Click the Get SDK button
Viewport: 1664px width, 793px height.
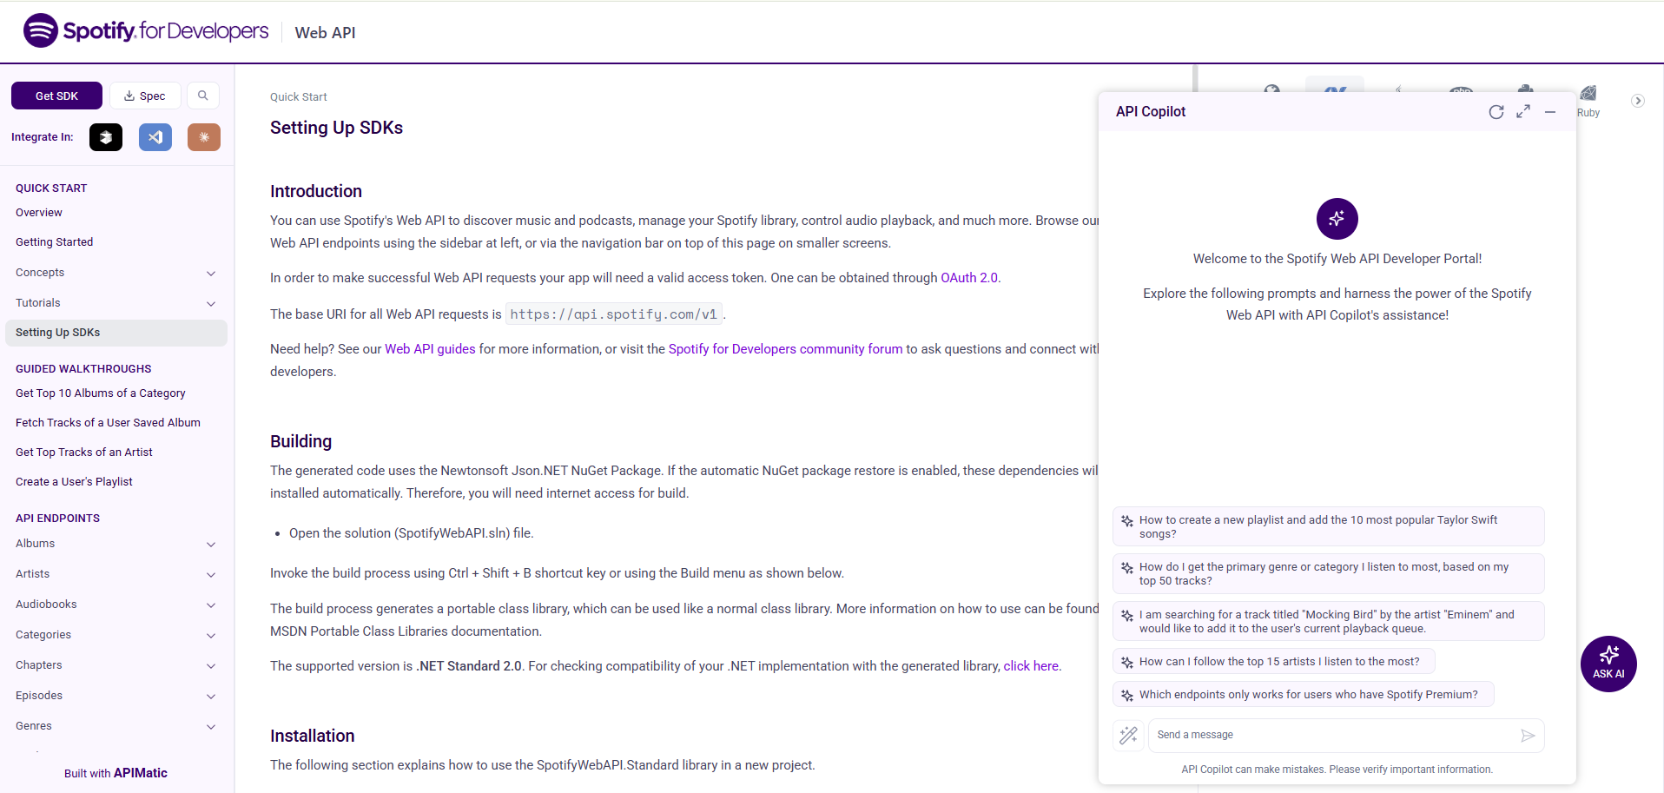coord(56,96)
